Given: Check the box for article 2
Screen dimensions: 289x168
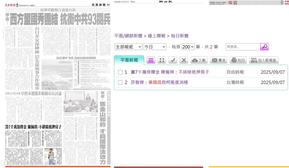Looking at the screenshot, I should point(120,82).
